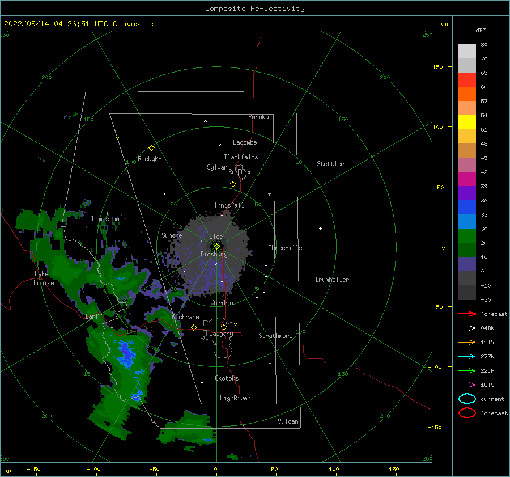Click the radar center diamond near Olds
Viewport: 510px width, 477px height.
click(216, 247)
